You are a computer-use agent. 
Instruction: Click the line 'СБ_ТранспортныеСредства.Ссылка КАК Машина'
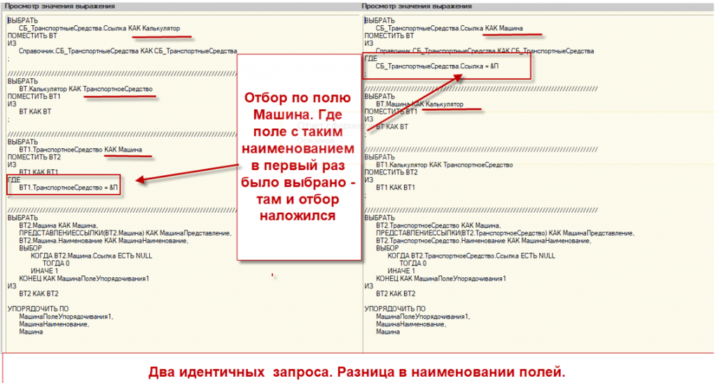pos(449,28)
